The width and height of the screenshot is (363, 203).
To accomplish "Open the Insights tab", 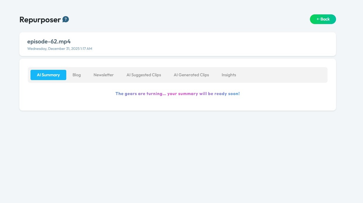I will pyautogui.click(x=229, y=75).
